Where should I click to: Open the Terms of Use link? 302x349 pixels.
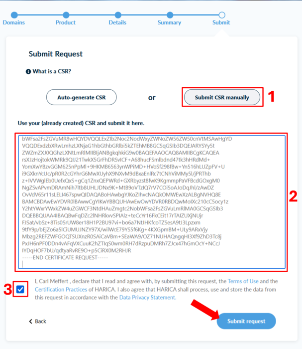tap(243, 281)
